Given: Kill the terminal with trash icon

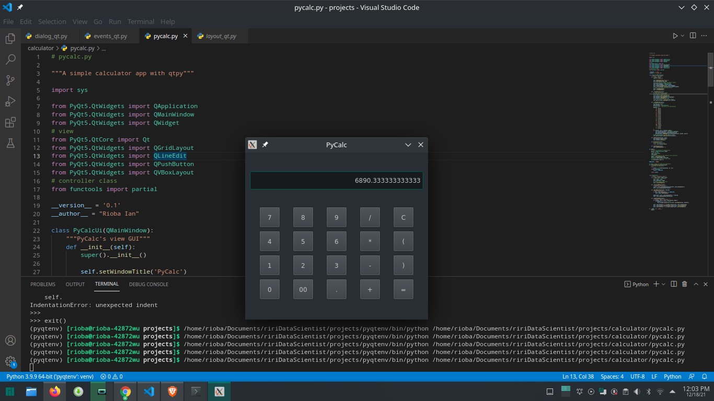Looking at the screenshot, I should tap(685, 284).
